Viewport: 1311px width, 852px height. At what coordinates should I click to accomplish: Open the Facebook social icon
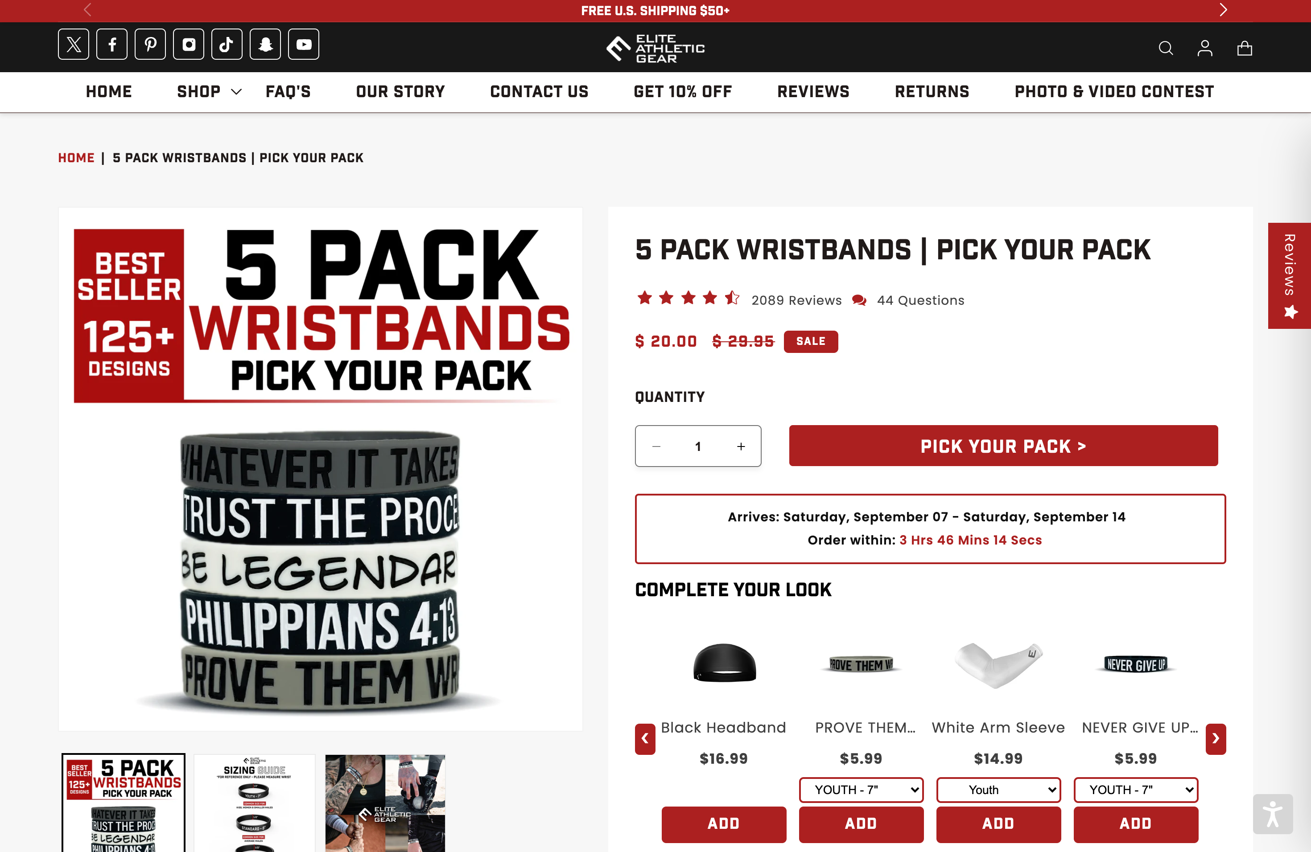pyautogui.click(x=112, y=44)
